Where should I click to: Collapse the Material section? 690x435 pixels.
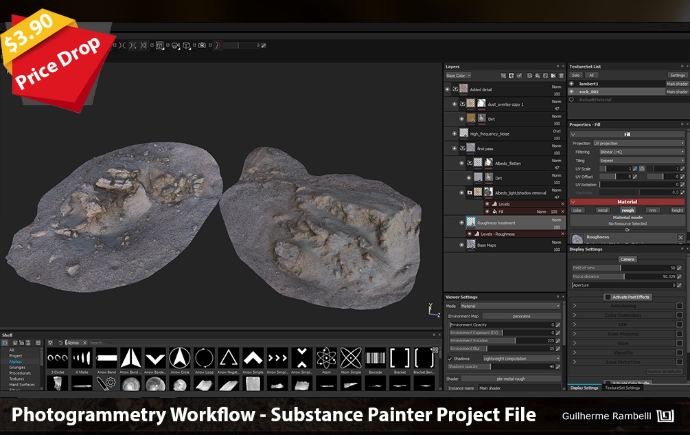tap(573, 201)
